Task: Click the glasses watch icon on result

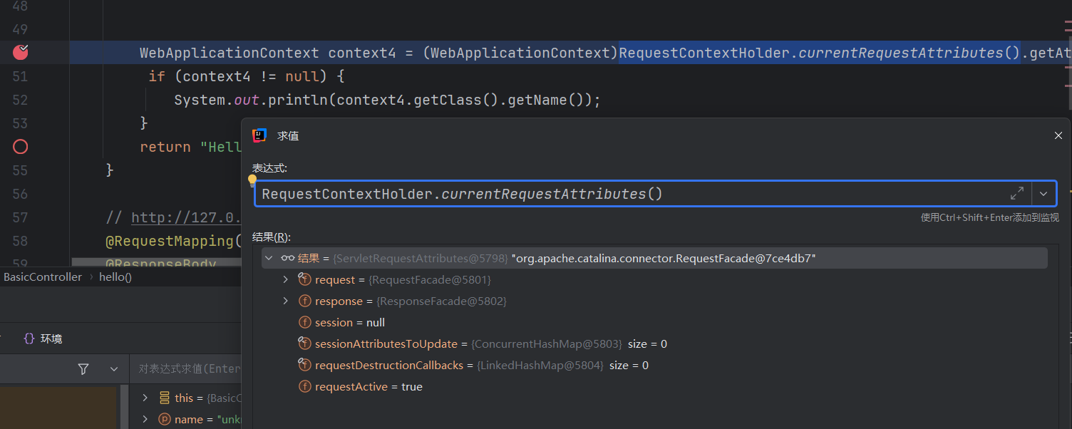Action: pos(287,258)
